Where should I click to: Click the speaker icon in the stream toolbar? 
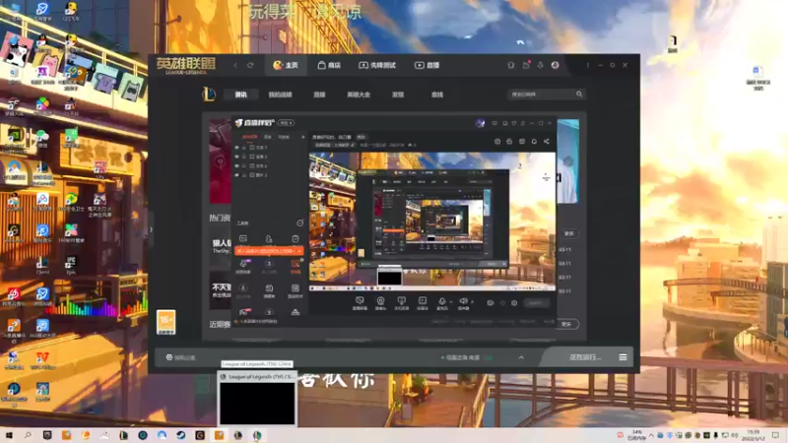pos(463,301)
